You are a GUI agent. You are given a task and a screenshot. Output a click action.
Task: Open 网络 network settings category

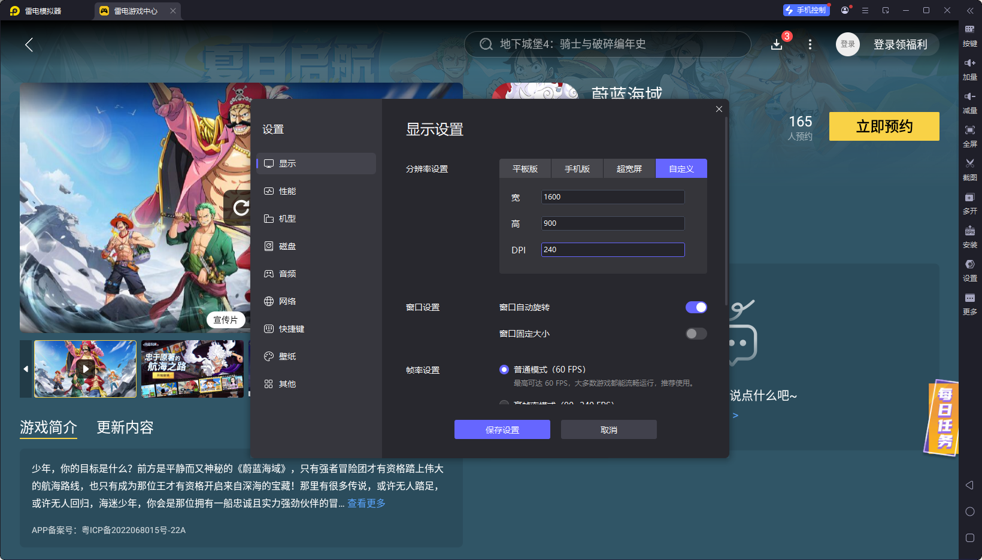click(316, 301)
